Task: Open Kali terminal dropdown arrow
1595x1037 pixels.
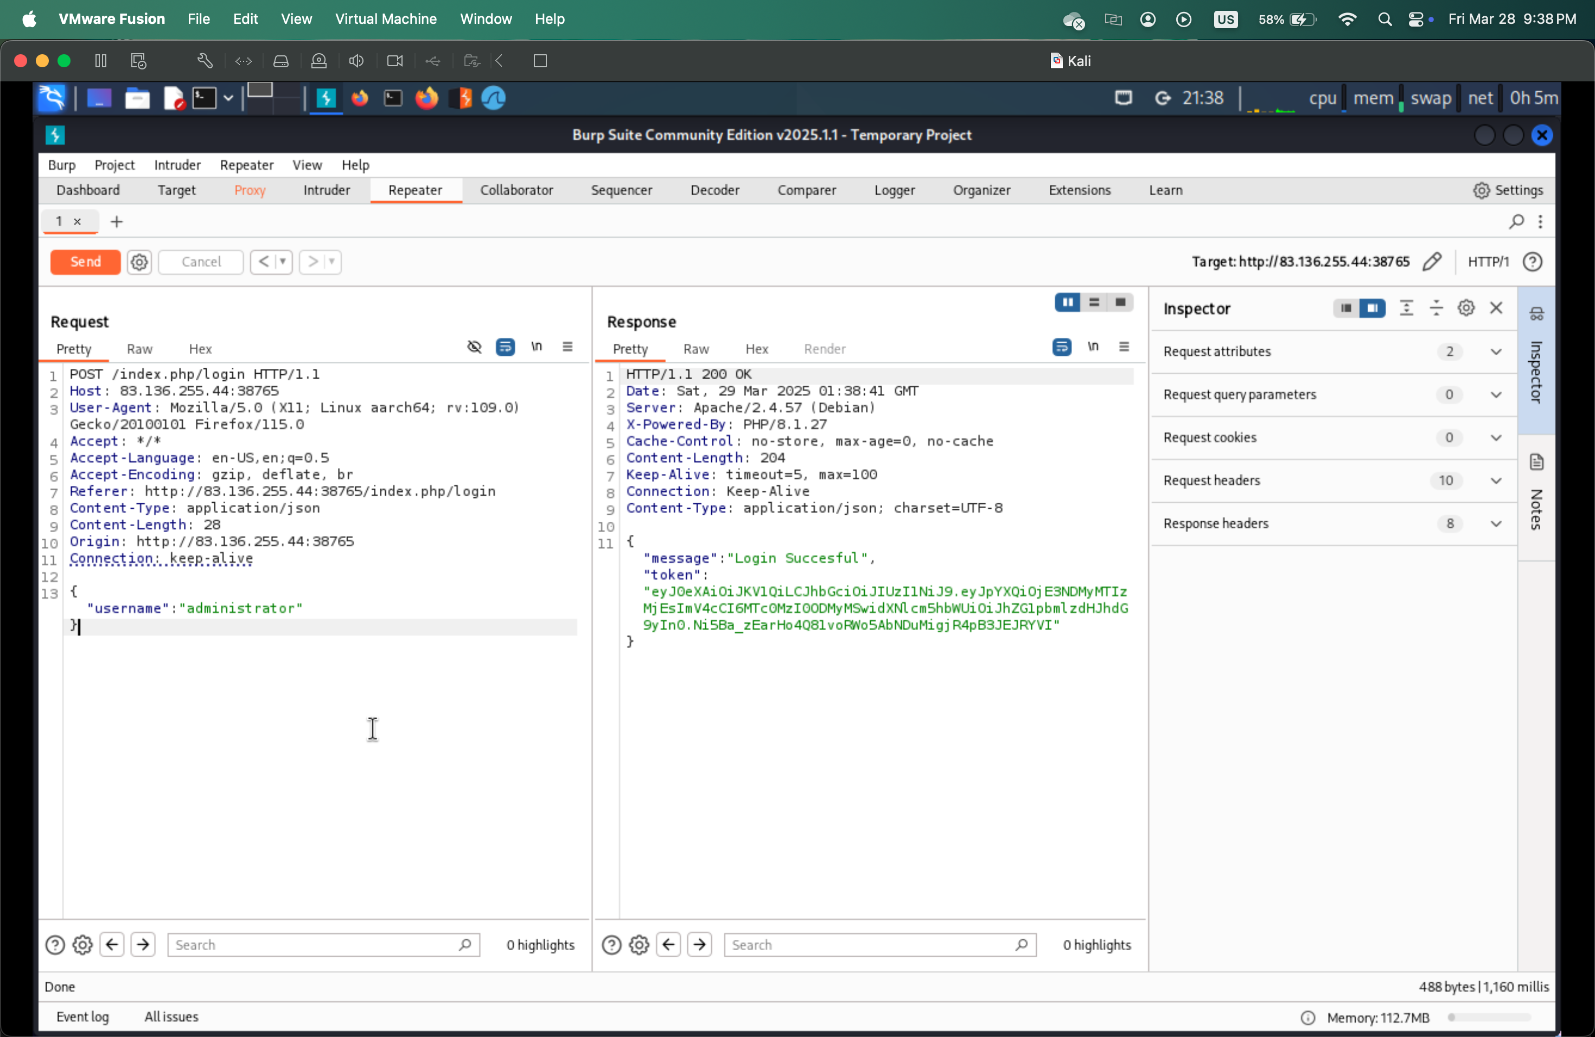Action: [228, 99]
